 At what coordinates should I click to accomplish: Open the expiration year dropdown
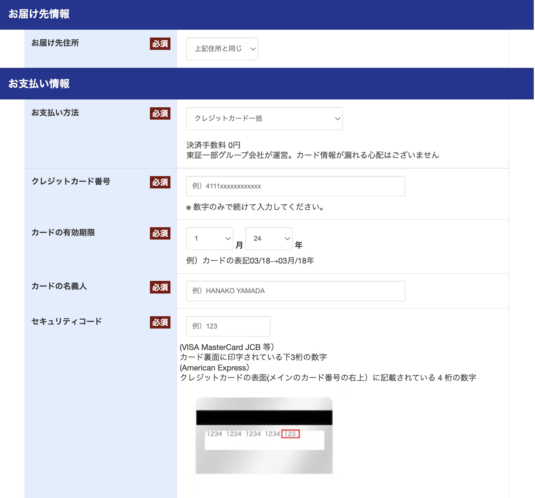269,239
